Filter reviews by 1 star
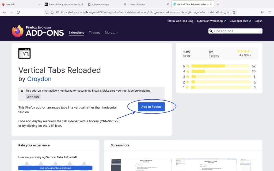The width and height of the screenshot is (274, 171). pos(186,87)
